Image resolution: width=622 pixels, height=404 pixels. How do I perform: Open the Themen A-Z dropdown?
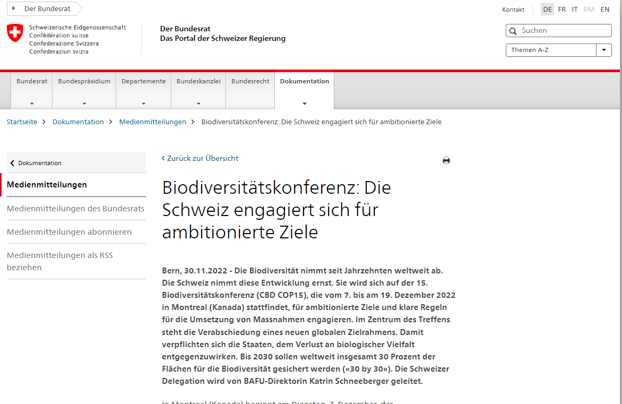coord(603,50)
